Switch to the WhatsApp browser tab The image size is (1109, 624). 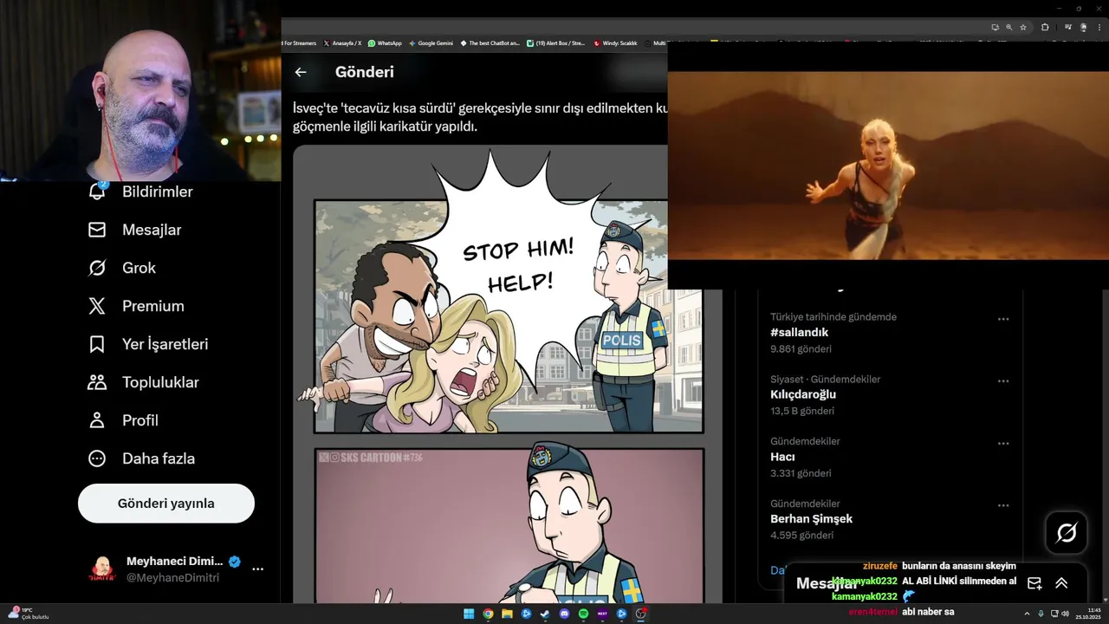coord(385,42)
